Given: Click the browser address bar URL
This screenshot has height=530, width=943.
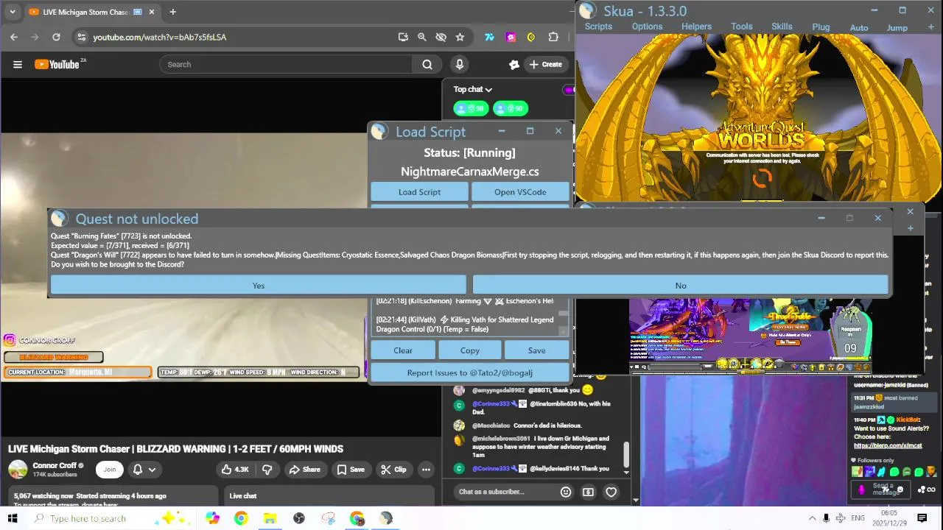Looking at the screenshot, I should pyautogui.click(x=159, y=37).
